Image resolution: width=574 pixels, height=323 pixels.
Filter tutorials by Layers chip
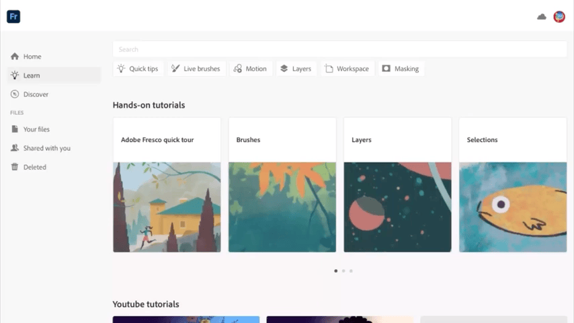tap(296, 69)
